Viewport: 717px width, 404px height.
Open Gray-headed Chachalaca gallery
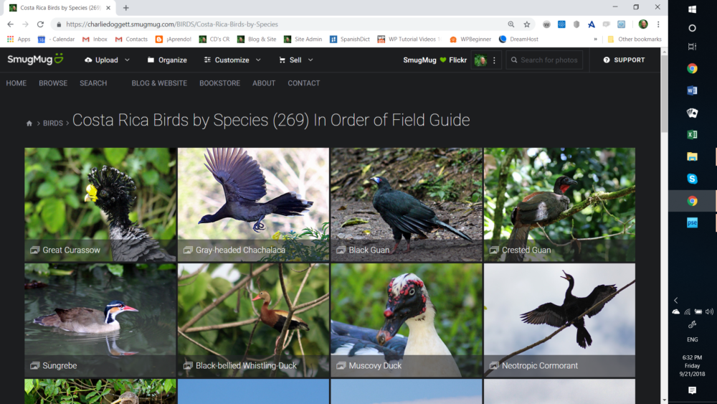point(253,205)
